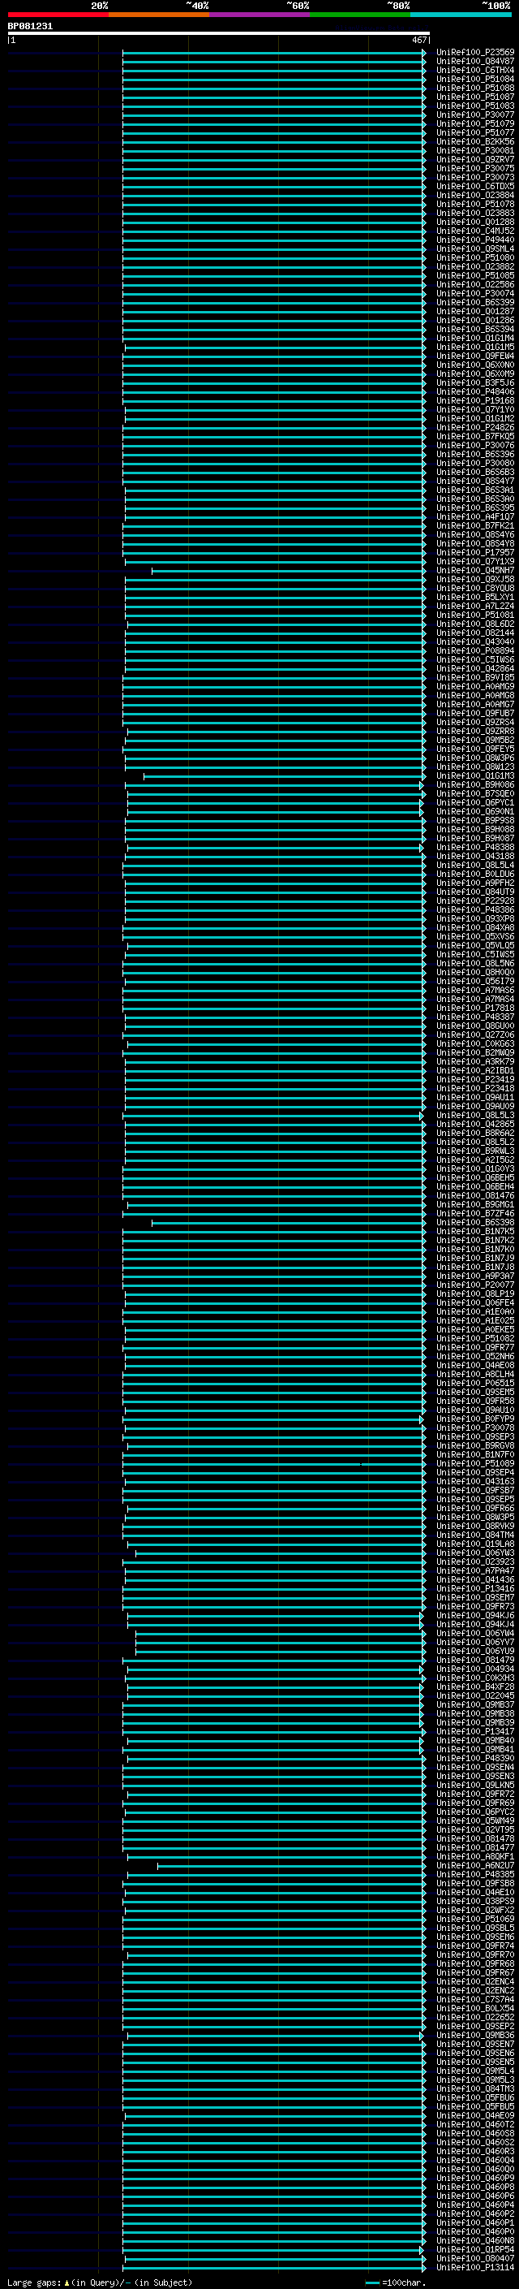Image resolution: width=519 pixels, height=2289 pixels.
Task: Open the UniRef100_P51081 hit
Action: click(x=474, y=615)
